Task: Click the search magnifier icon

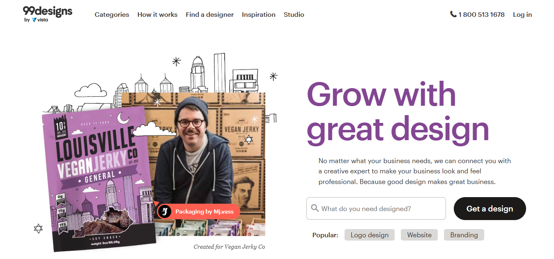Action: point(315,209)
